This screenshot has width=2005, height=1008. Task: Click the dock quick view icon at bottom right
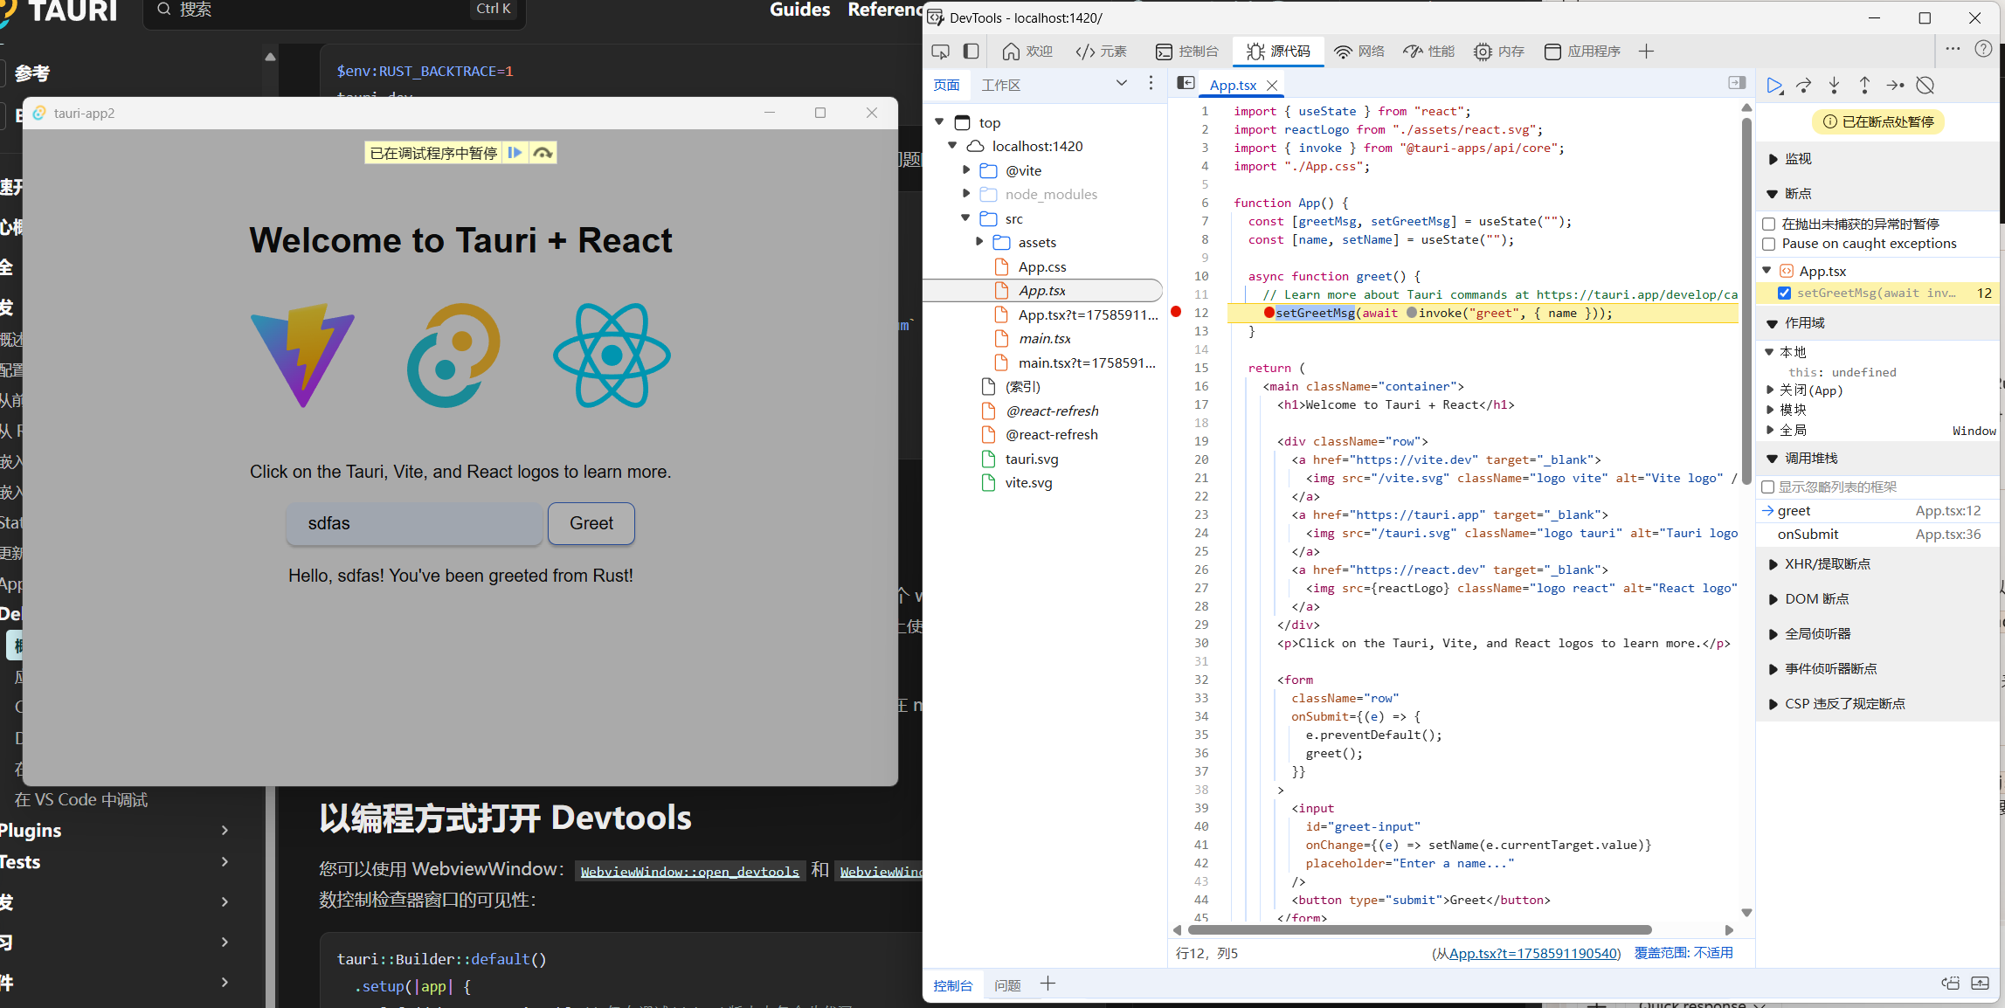pyautogui.click(x=1950, y=984)
